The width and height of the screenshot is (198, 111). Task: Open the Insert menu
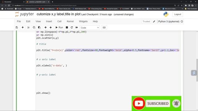pyautogui.click(x=49, y=21)
